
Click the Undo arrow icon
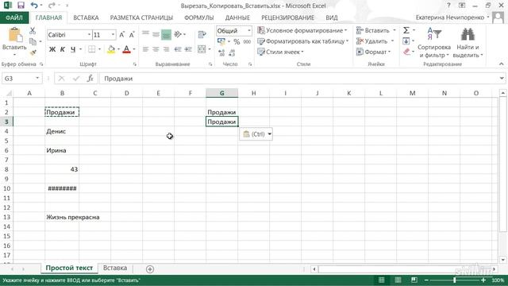(34, 6)
